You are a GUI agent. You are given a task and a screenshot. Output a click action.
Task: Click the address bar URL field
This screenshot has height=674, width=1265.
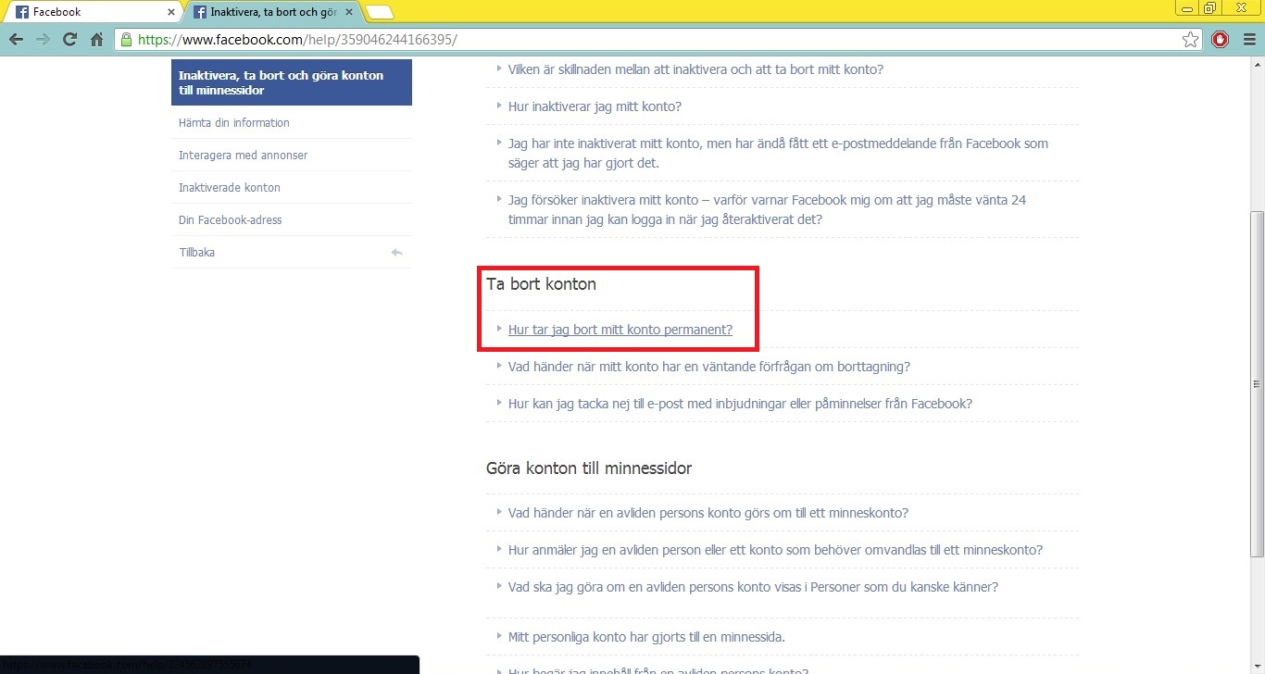pyautogui.click(x=658, y=40)
